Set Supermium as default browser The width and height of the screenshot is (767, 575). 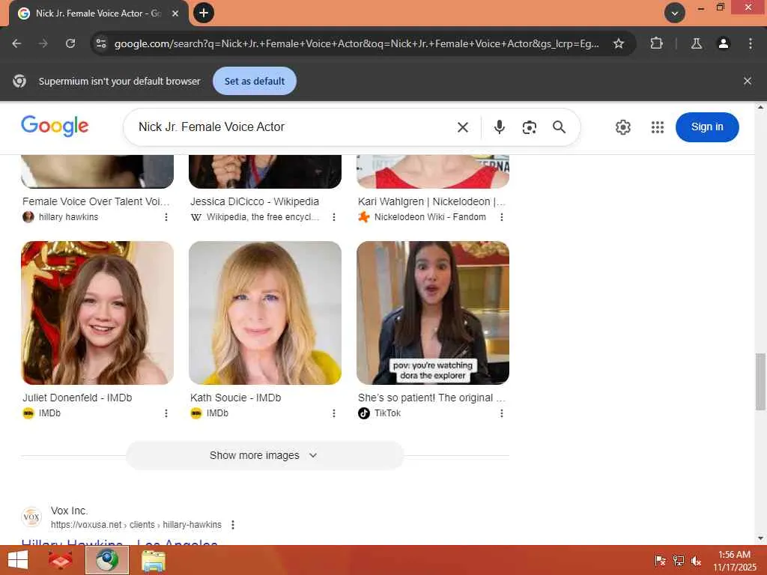click(x=255, y=81)
